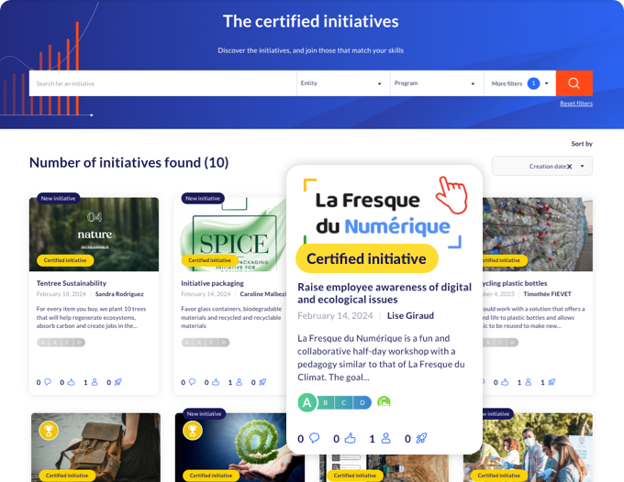Click rocket icon on Fresque du Numérique card
Screen dimensions: 624x482
click(x=421, y=438)
